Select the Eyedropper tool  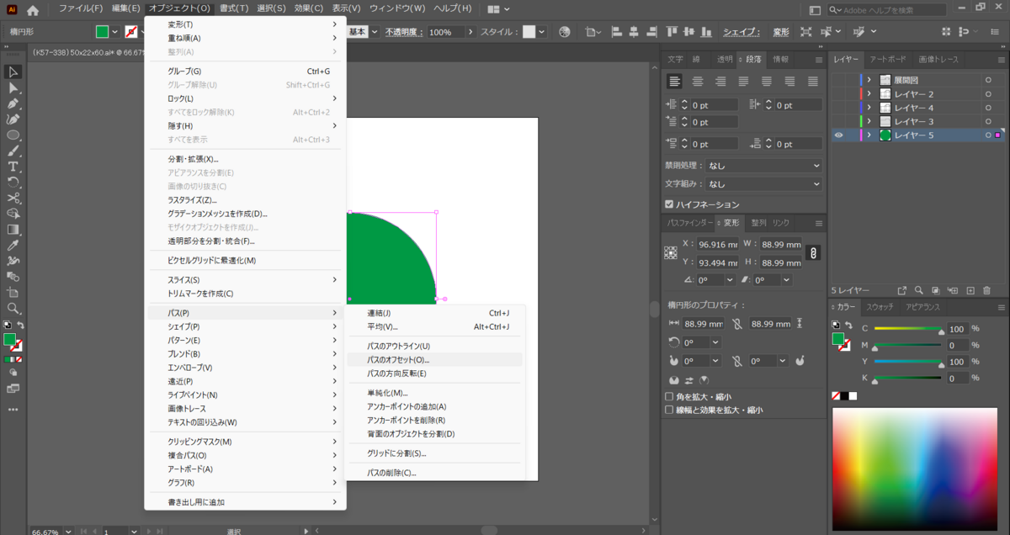pos(13,245)
